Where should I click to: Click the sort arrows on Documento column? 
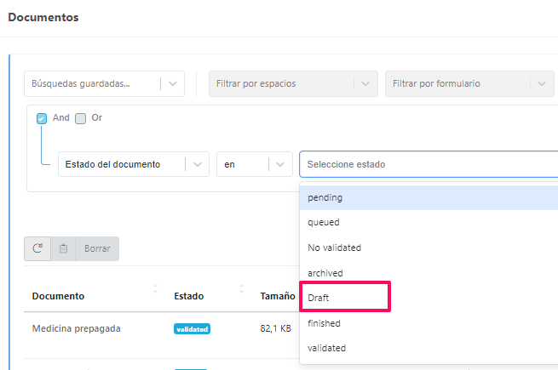pyautogui.click(x=155, y=289)
